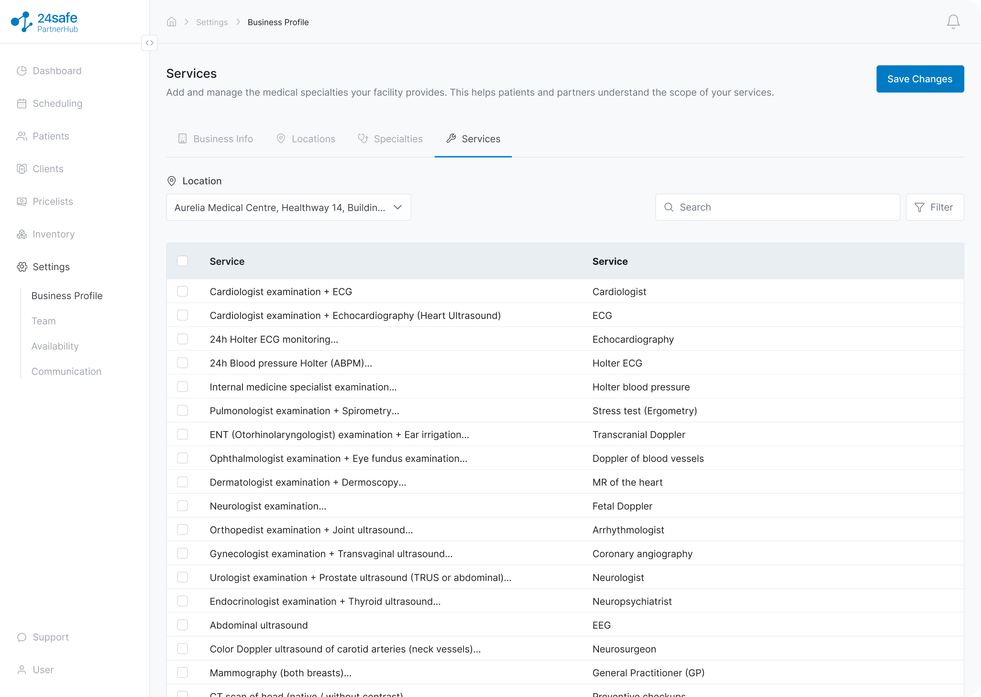Image resolution: width=981 pixels, height=697 pixels.
Task: Switch to the Locations tab
Action: [306, 139]
